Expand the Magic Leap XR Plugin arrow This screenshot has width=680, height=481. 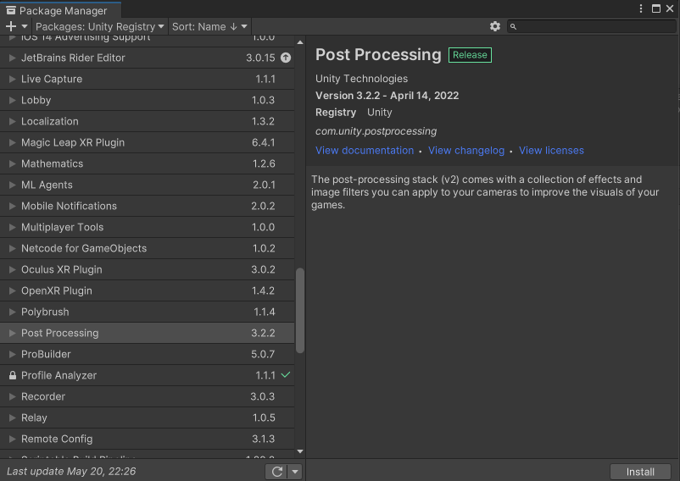pyautogui.click(x=12, y=142)
